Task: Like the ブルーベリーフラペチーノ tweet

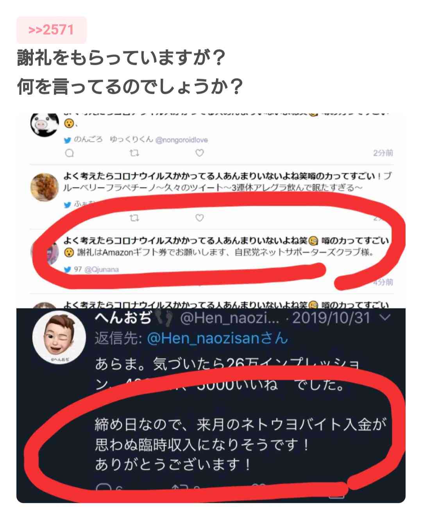Action: [x=199, y=218]
